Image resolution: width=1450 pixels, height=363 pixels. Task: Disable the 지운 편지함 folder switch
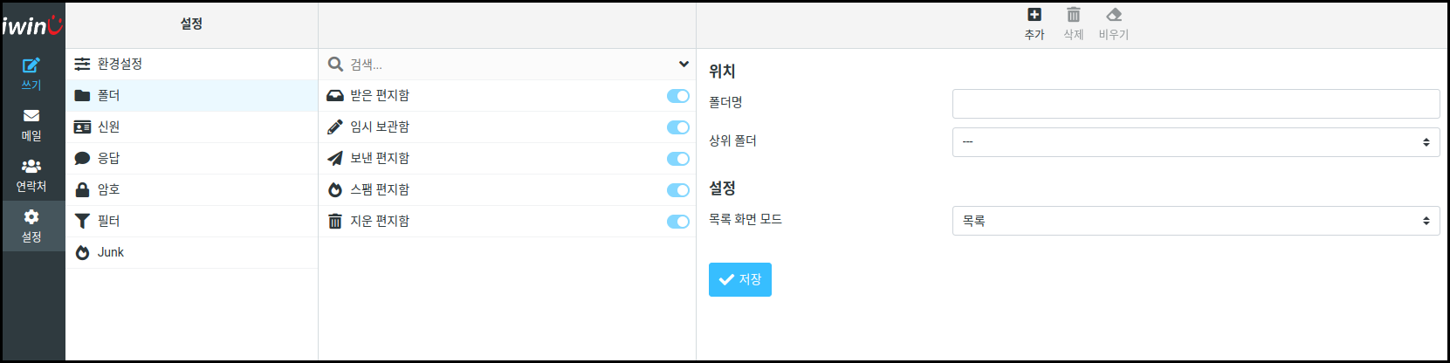[x=678, y=222]
